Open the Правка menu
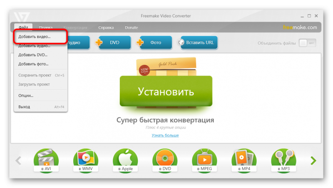This screenshot has height=188, width=333. (46, 27)
